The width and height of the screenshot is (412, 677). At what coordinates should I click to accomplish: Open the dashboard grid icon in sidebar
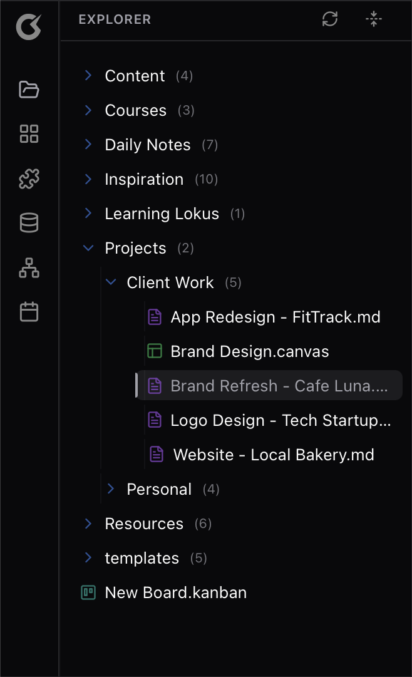(29, 134)
